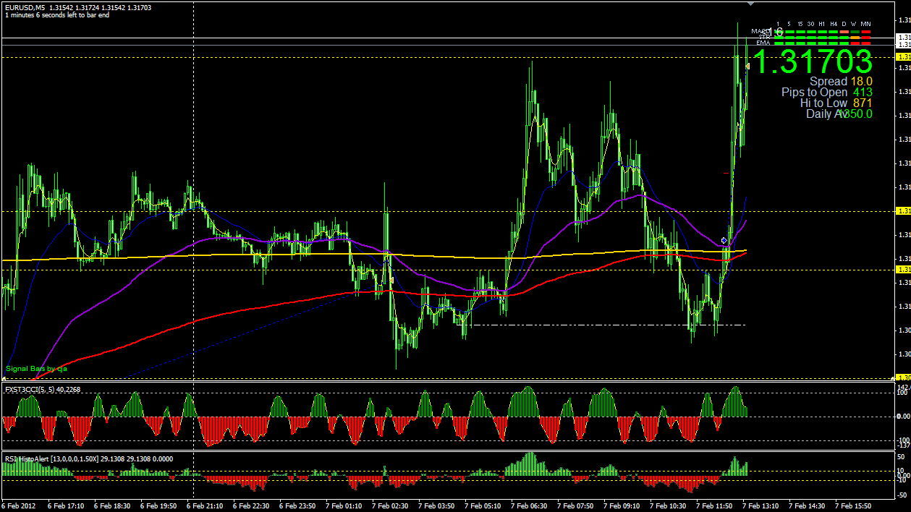Image resolution: width=911 pixels, height=512 pixels.
Task: Click the 7 Feb 14:30 time label
Action: 807,506
